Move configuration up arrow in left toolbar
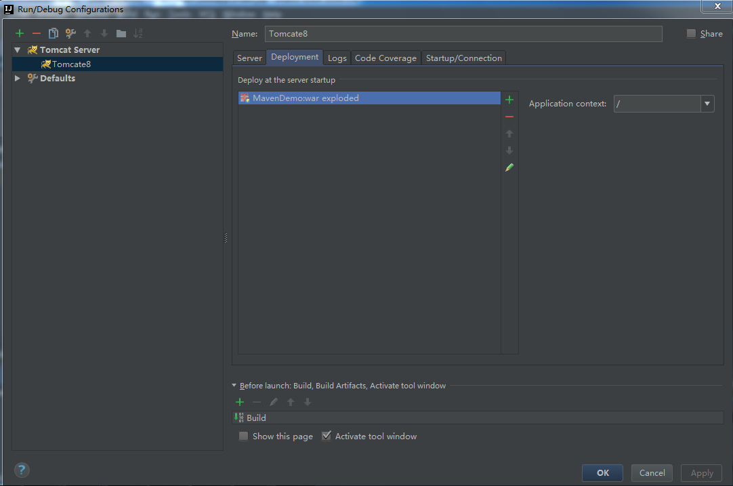 87,33
